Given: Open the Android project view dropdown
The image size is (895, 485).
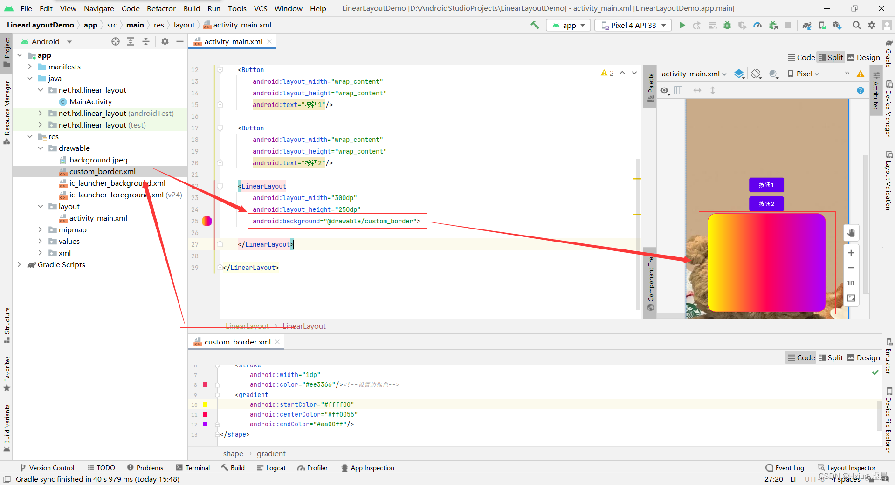Looking at the screenshot, I should 47,41.
